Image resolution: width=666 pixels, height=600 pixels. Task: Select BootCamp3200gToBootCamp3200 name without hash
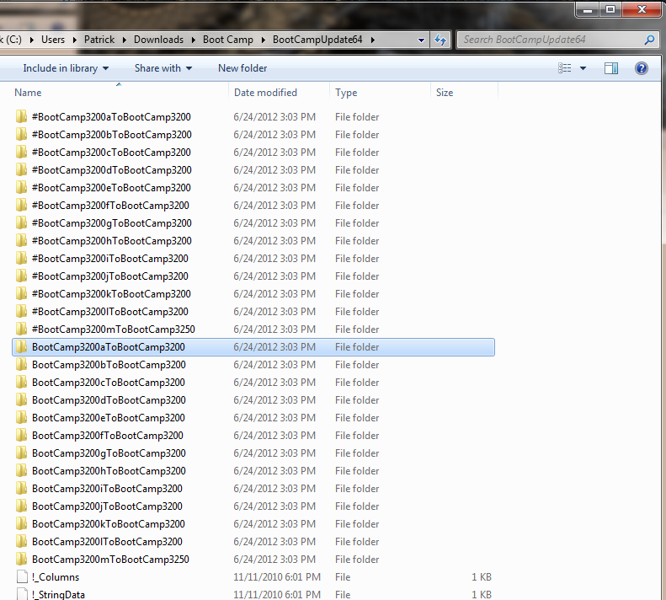[109, 453]
